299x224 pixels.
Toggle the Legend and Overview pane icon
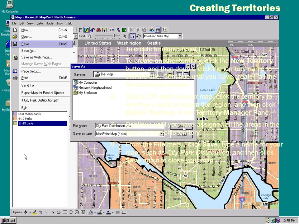point(80,30)
